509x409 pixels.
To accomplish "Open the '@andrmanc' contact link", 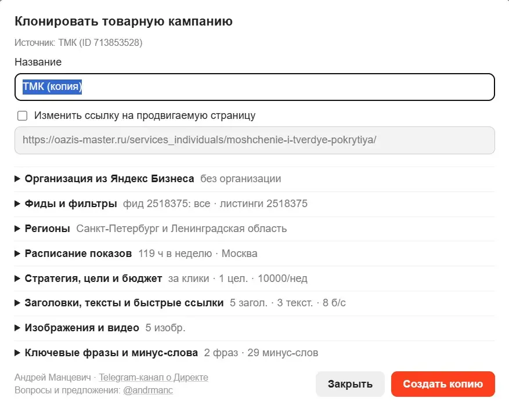I will coord(148,390).
